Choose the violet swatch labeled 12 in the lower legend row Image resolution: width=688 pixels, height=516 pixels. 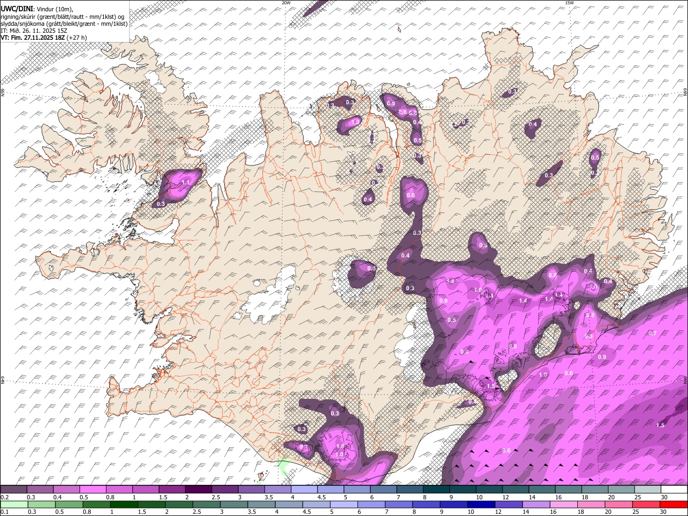coord(508,504)
